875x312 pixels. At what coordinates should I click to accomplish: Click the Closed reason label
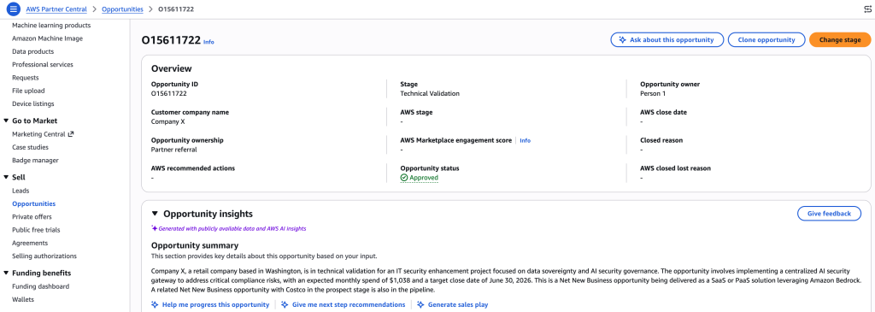tap(662, 140)
